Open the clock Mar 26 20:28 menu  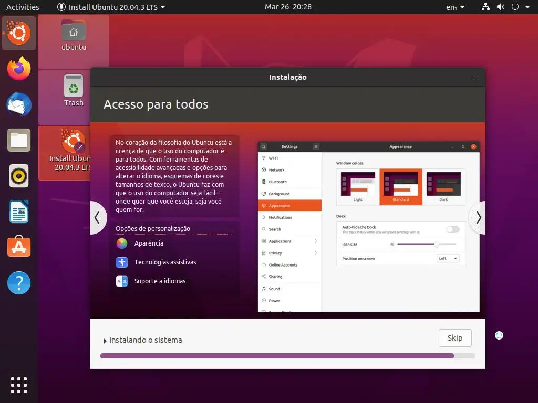[288, 7]
